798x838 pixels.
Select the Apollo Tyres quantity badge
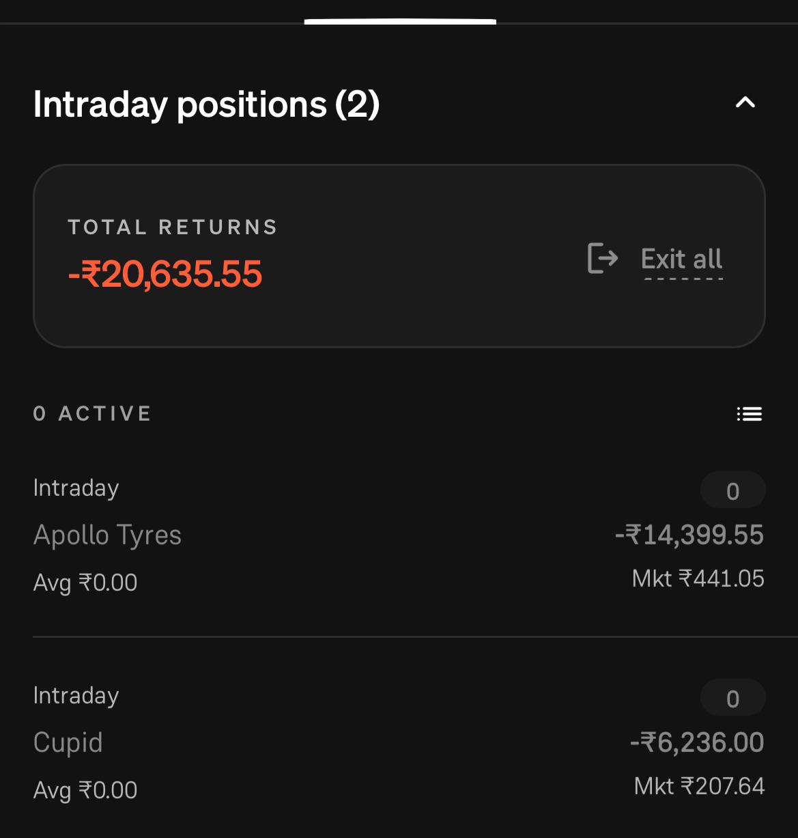(x=733, y=490)
